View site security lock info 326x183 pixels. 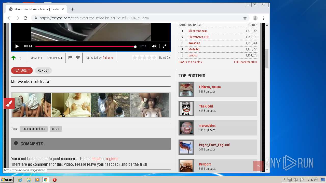click(x=35, y=18)
